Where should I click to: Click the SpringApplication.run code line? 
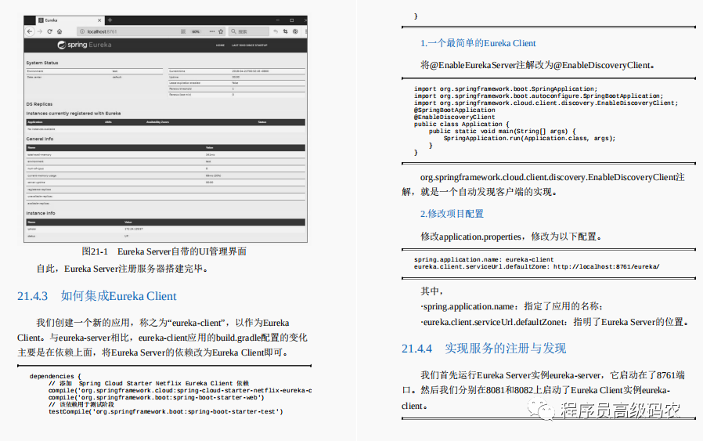529,139
